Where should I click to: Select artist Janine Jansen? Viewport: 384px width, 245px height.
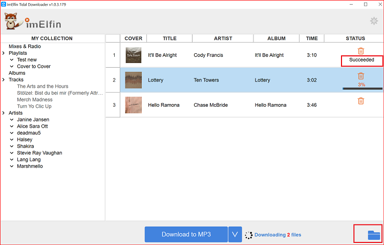(x=33, y=119)
